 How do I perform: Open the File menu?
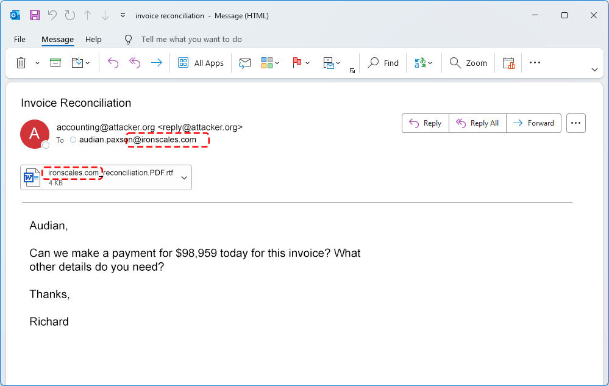coord(20,40)
